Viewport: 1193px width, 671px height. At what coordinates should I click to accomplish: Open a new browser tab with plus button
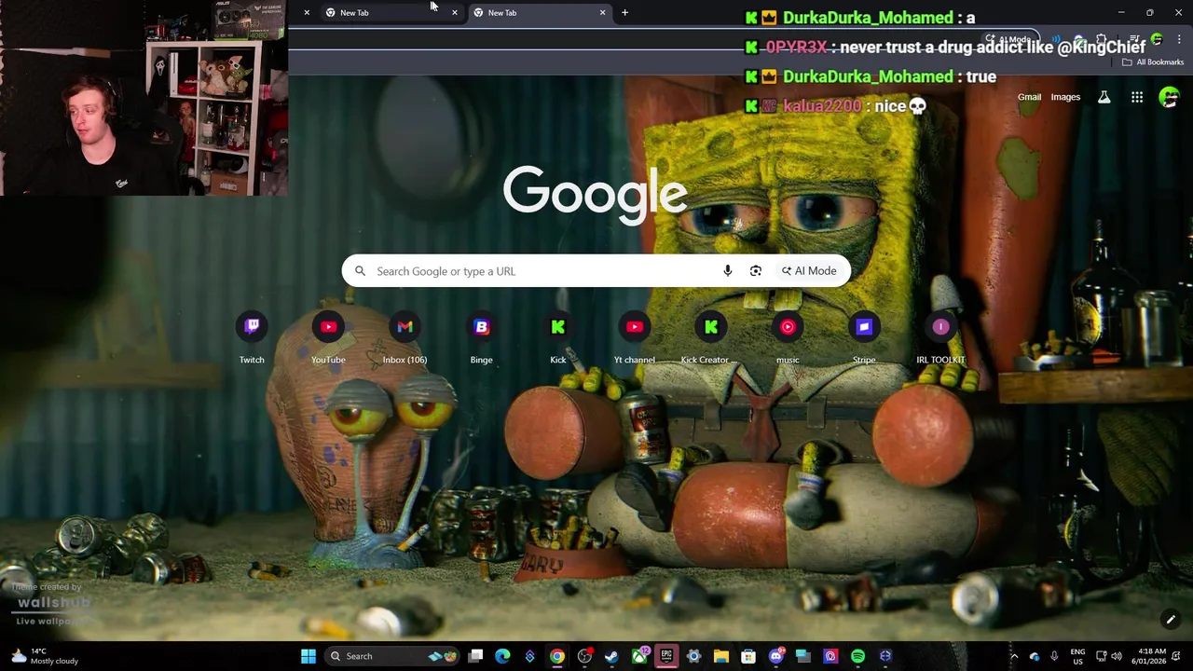pyautogui.click(x=624, y=13)
